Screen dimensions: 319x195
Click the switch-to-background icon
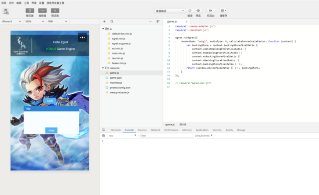(210, 10)
